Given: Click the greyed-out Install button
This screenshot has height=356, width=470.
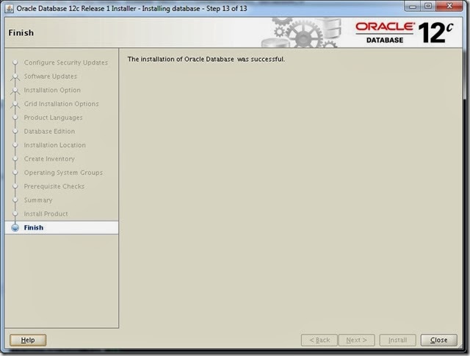Looking at the screenshot, I should tap(398, 340).
